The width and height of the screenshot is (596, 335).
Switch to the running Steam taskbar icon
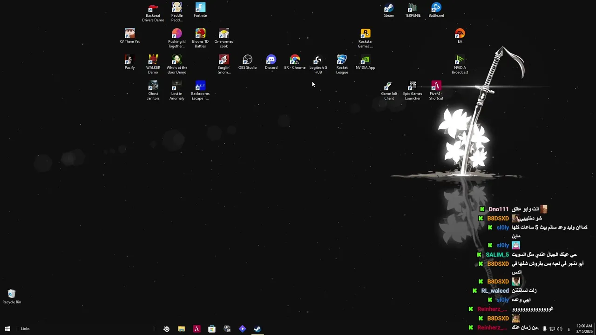tap(257, 329)
